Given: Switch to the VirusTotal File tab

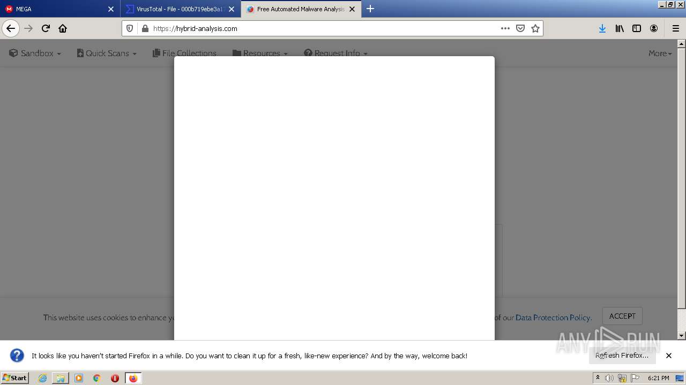Looking at the screenshot, I should (181, 9).
